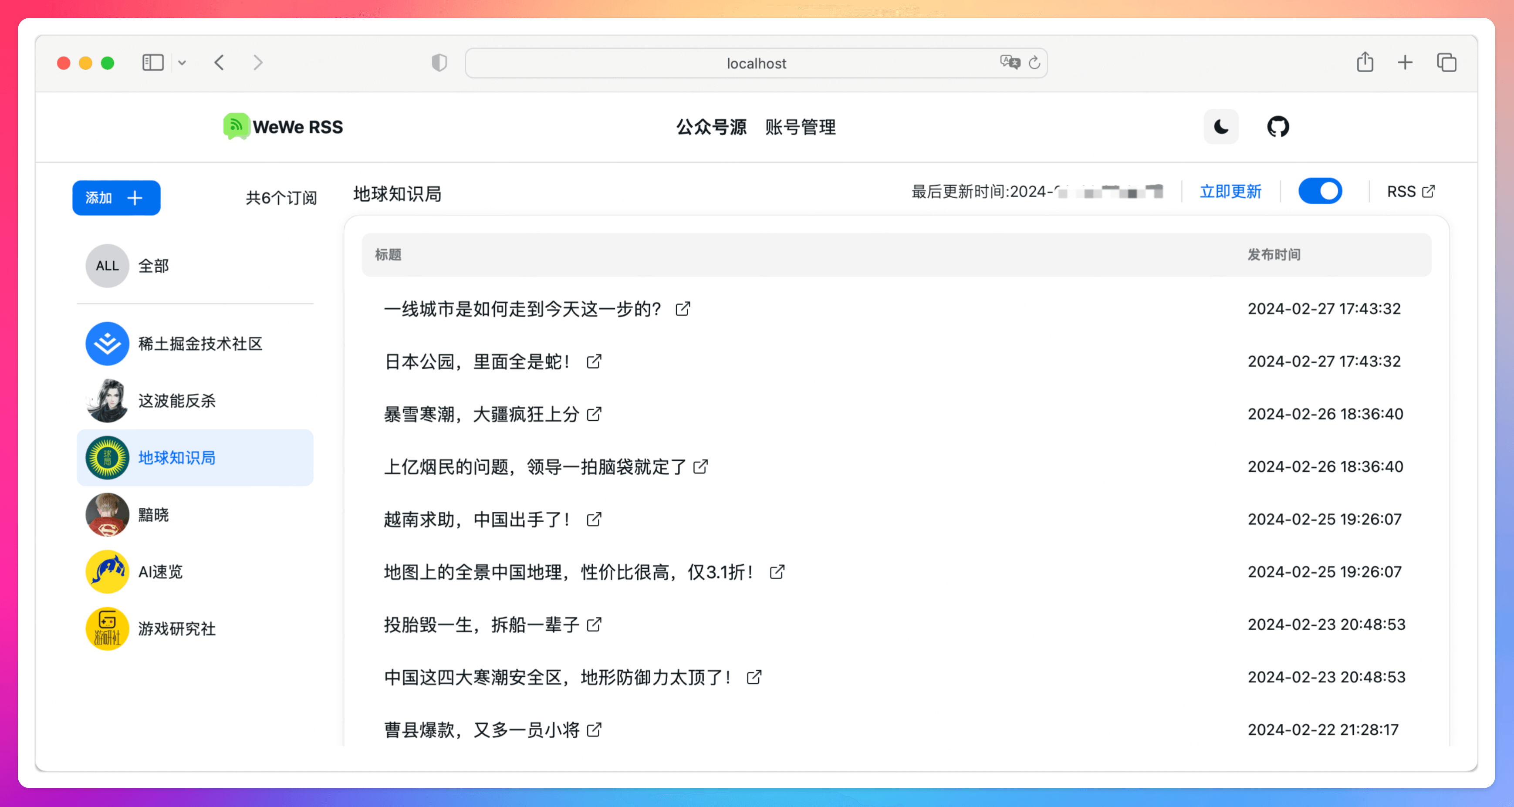Open external link for 越南求助 article
The image size is (1514, 807).
coord(594,519)
